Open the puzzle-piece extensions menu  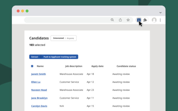coord(145,20)
